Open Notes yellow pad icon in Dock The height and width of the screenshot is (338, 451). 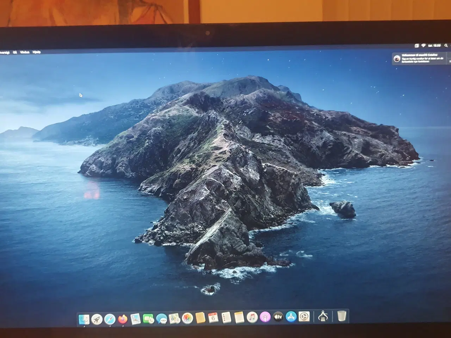(x=239, y=318)
